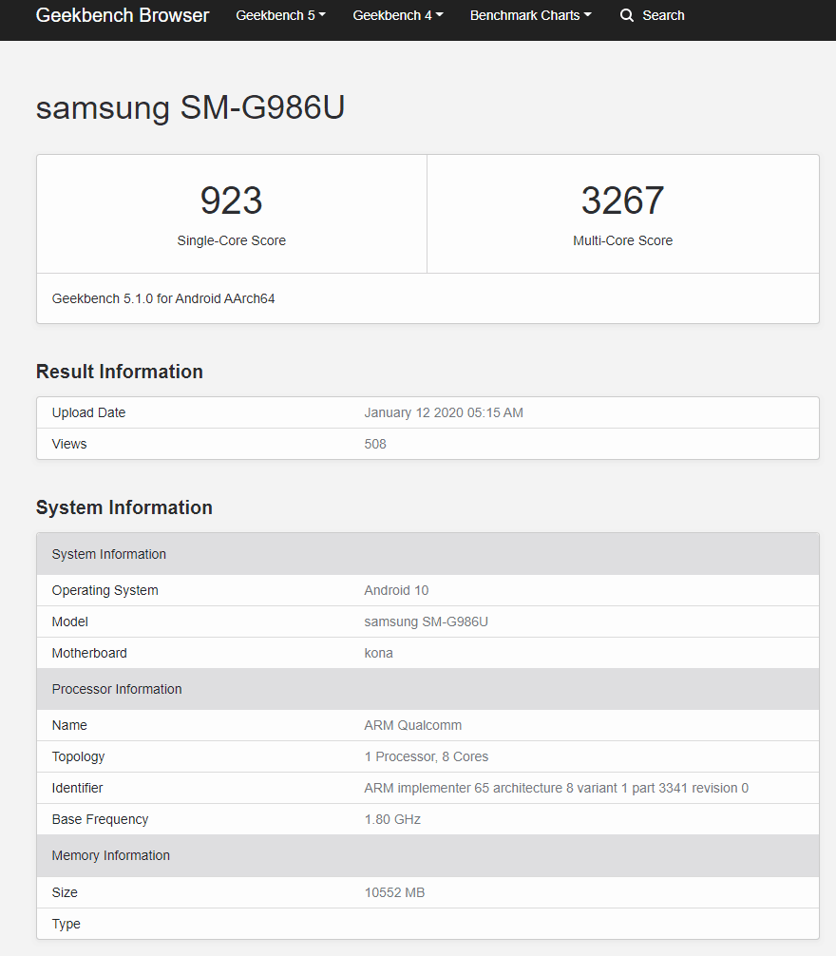Viewport: 836px width, 956px height.
Task: Click the 10552 MB memory size value
Action: (393, 892)
